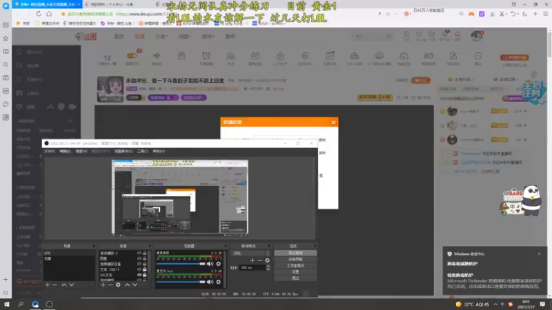The height and width of the screenshot is (310, 552).
Task: Show hidden system tray icons chevron
Action: coord(495,304)
